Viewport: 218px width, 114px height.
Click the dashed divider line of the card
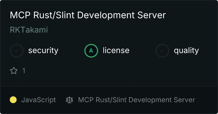click(109, 86)
